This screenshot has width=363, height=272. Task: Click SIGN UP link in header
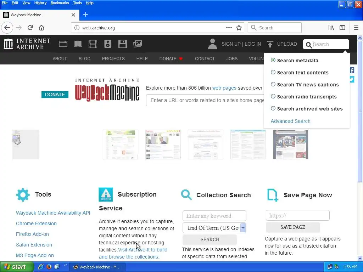coord(231,44)
